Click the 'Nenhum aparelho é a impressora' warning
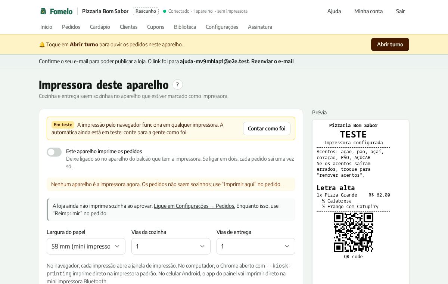448x284 pixels. click(171, 184)
